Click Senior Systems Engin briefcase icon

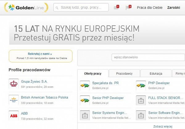point(85,115)
